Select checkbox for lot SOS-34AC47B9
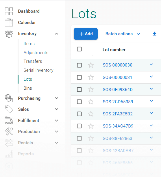The height and width of the screenshot is (177, 161). (79, 126)
